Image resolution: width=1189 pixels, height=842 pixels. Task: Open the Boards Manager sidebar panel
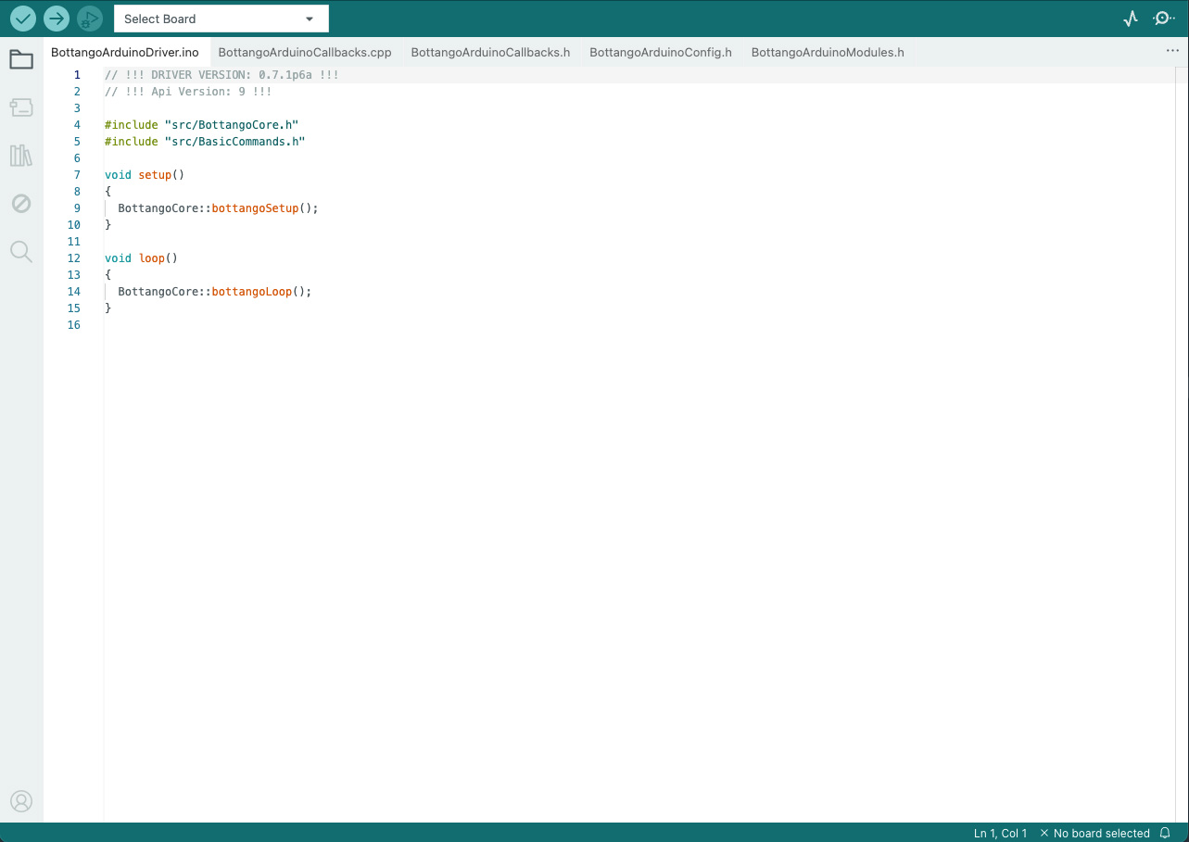(x=20, y=107)
